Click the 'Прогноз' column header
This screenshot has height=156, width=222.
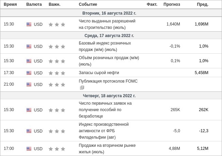[x=172, y=4]
